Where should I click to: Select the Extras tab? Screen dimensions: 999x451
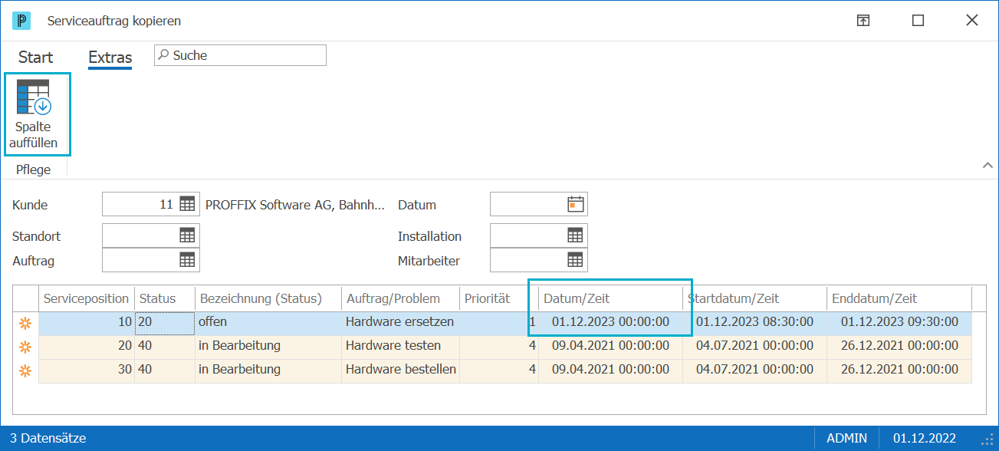(x=110, y=58)
